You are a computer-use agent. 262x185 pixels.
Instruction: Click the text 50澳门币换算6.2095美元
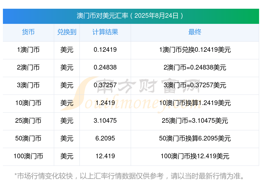pos(195,138)
